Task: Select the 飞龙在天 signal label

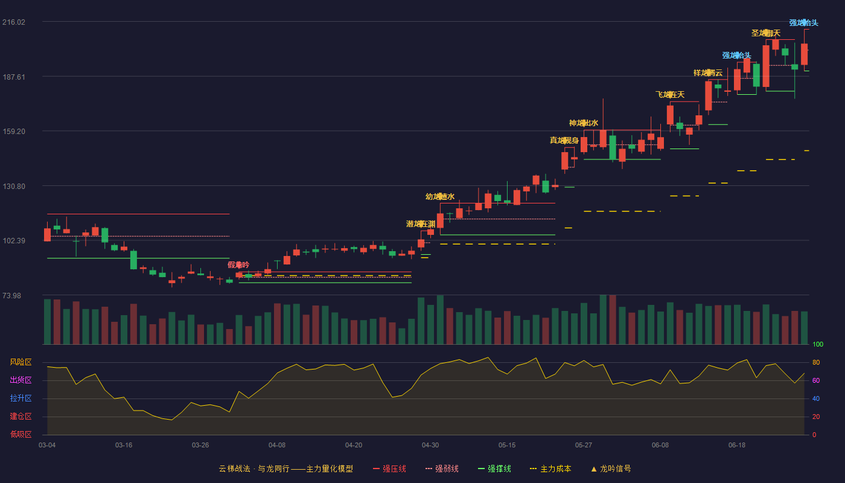Action: pyautogui.click(x=670, y=95)
